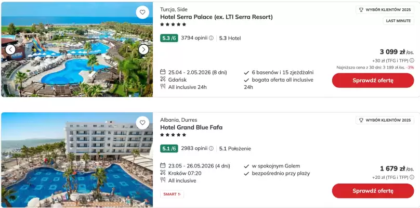Click the 5.3/6 green rating badge
This screenshot has height=208, width=420.
[x=169, y=38]
